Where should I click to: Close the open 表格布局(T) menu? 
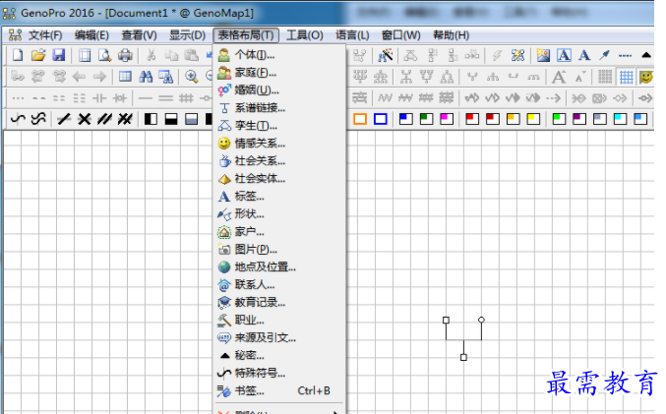246,35
